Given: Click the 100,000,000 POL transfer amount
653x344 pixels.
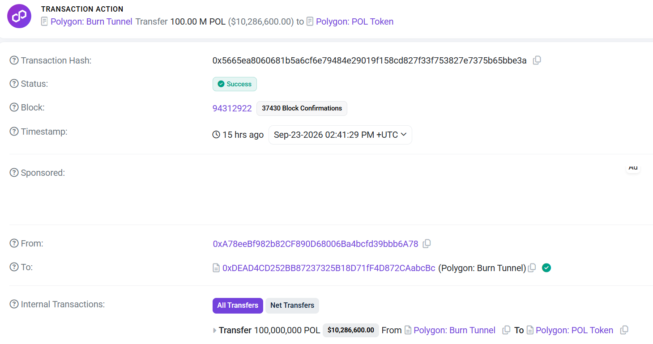Looking at the screenshot, I should point(287,330).
